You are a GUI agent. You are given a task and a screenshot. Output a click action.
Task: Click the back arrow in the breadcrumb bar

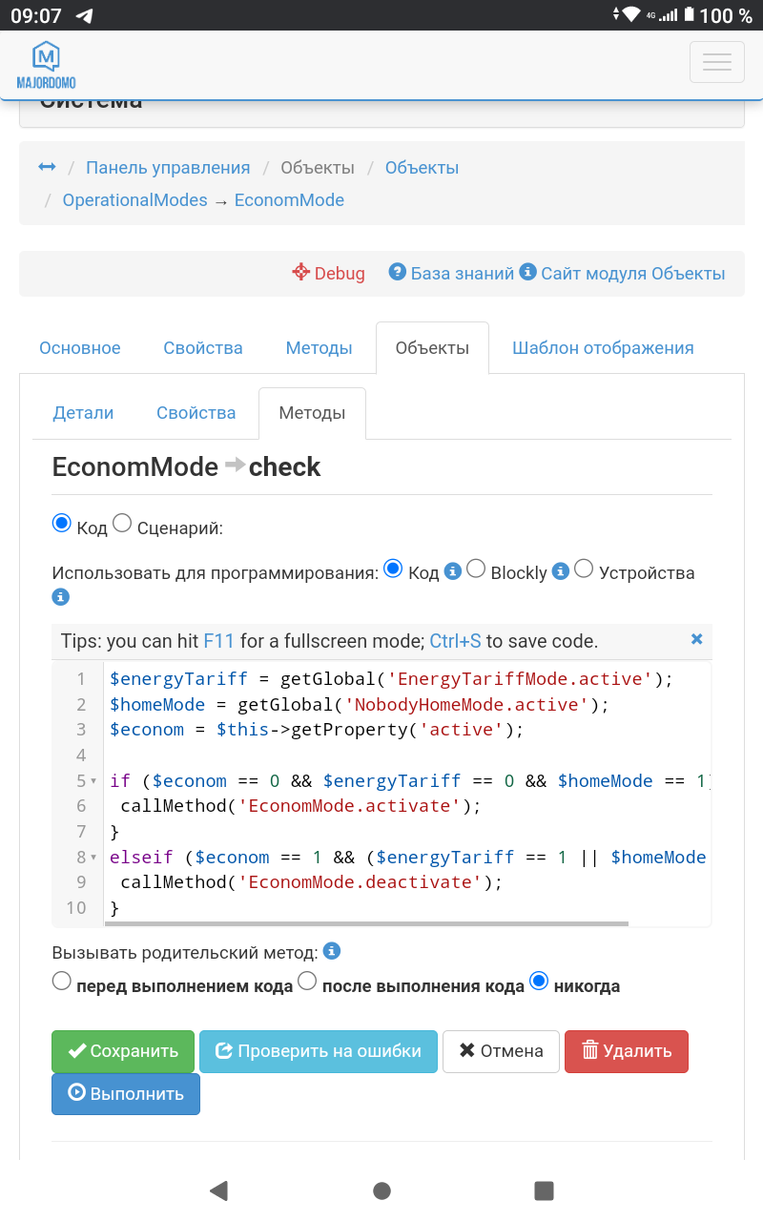pos(47,166)
